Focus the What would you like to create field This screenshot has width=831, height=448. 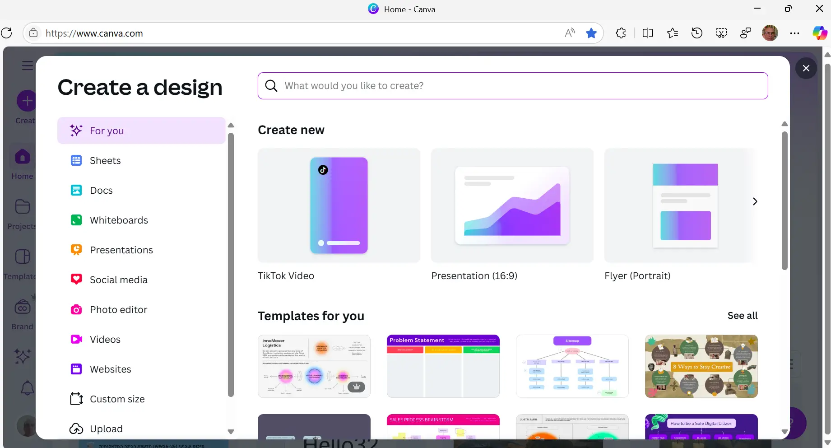coord(513,86)
